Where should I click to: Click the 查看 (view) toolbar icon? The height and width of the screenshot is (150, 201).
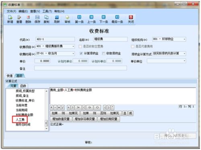19,19
